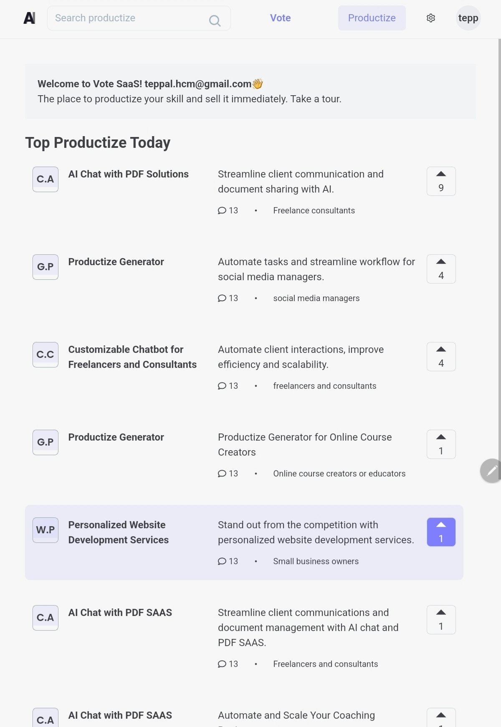Click into the Search productize field
Screen dimensions: 501x727
[x=139, y=18]
